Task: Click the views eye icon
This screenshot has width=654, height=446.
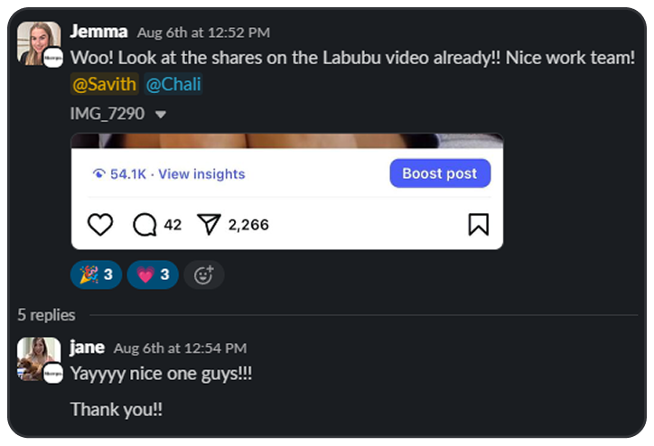Action: point(99,173)
